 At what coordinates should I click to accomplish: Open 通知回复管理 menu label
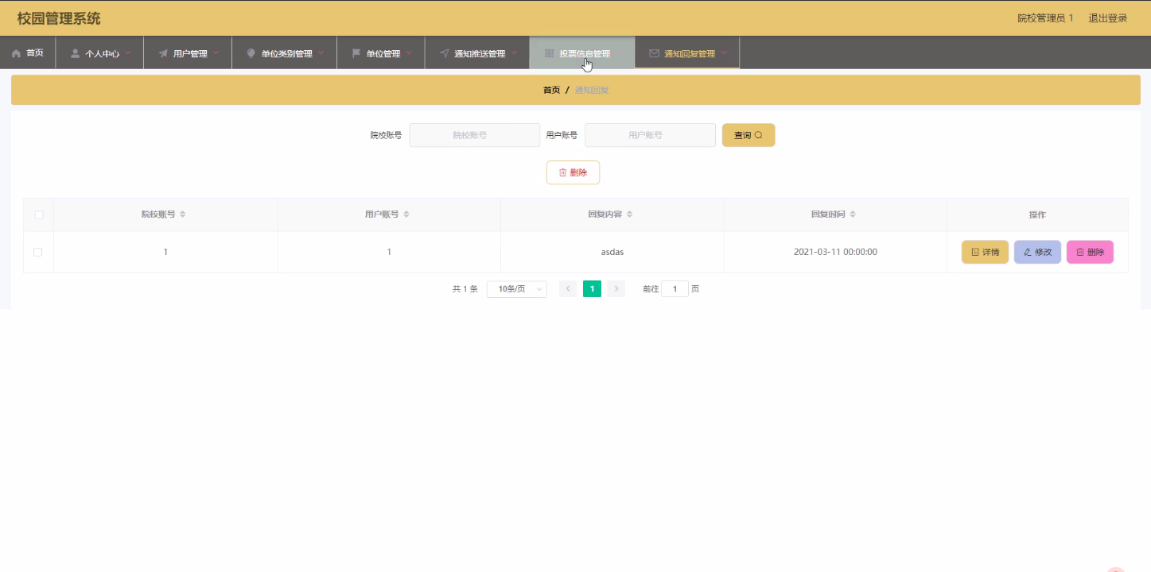(690, 54)
